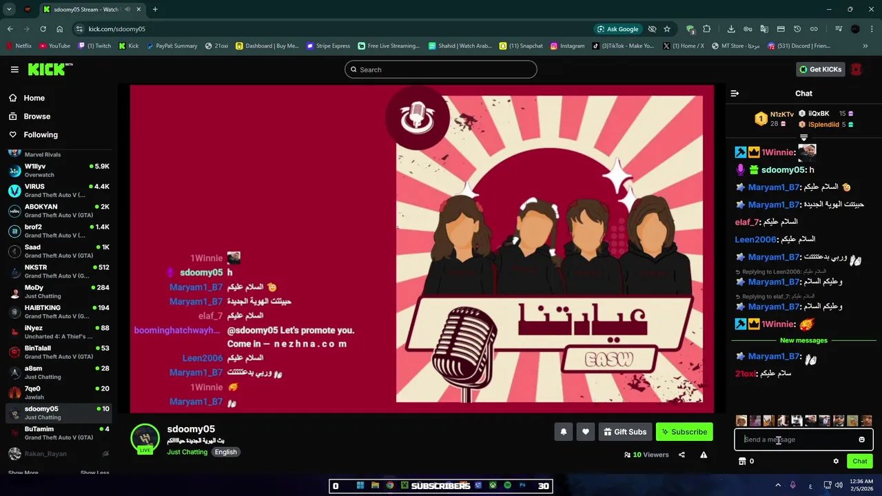
Task: Open Chrome history icon
Action: point(797,29)
